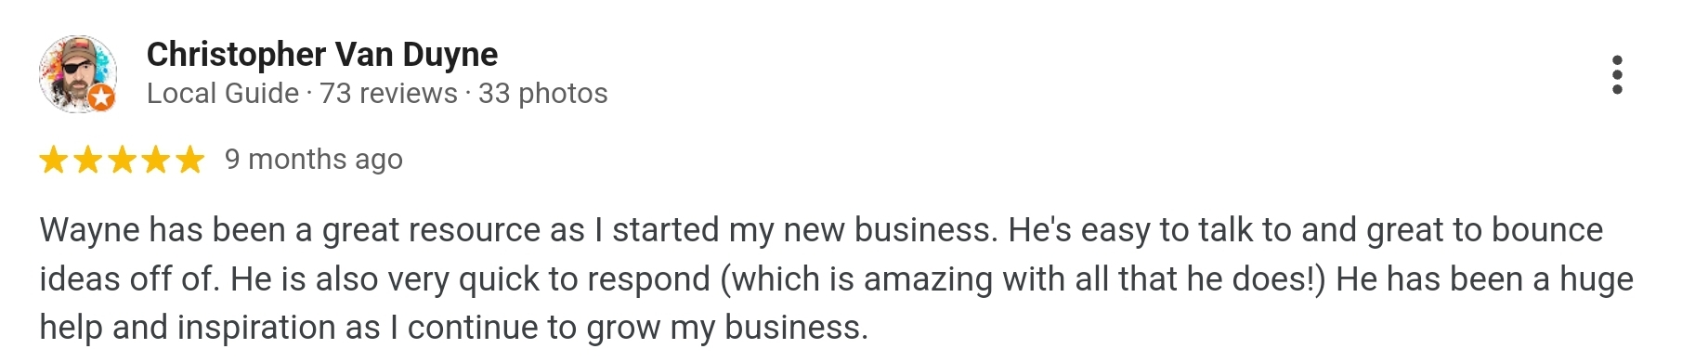Click Christopher Van Duyne's profile avatar
The width and height of the screenshot is (1682, 362).
77,74
